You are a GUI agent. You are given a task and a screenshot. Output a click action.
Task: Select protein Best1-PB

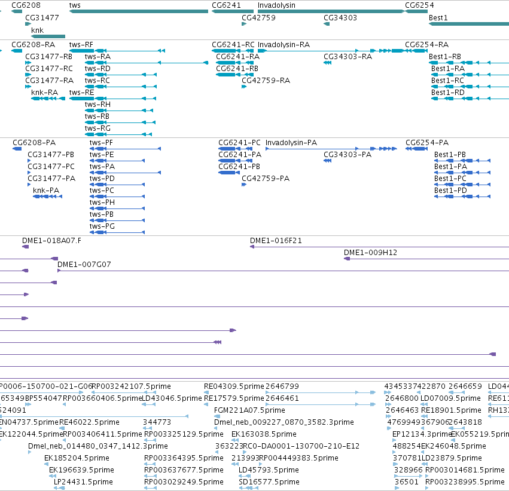[462, 161]
